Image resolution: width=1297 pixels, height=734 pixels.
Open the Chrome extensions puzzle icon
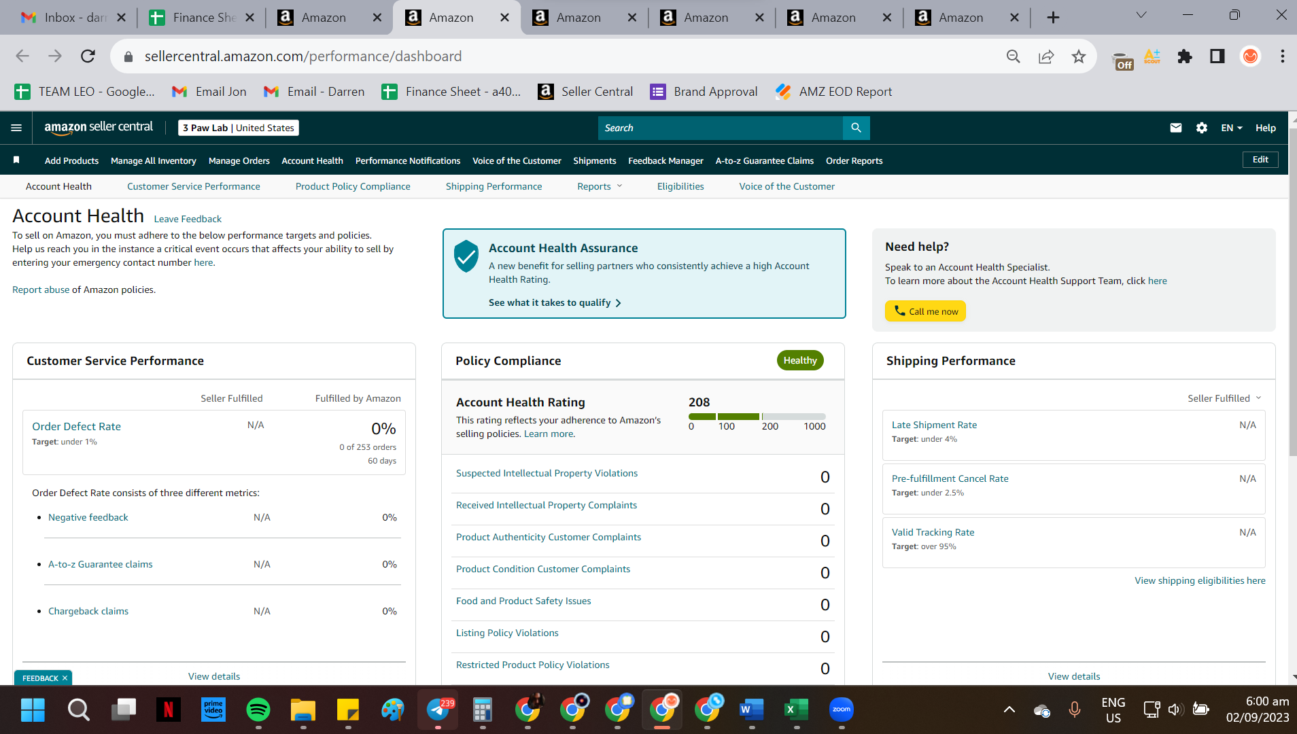1185,56
